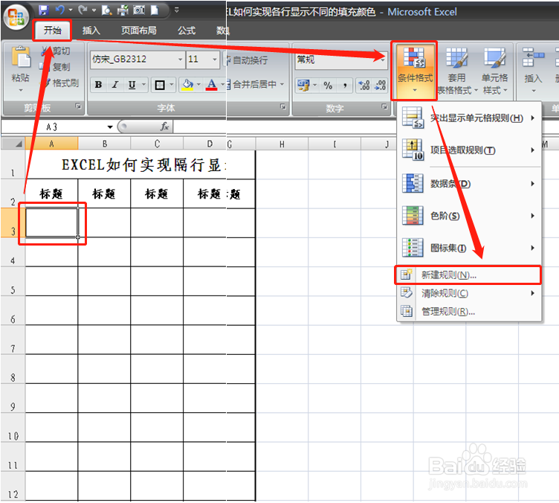Cut selection with 剪切

[x=56, y=51]
